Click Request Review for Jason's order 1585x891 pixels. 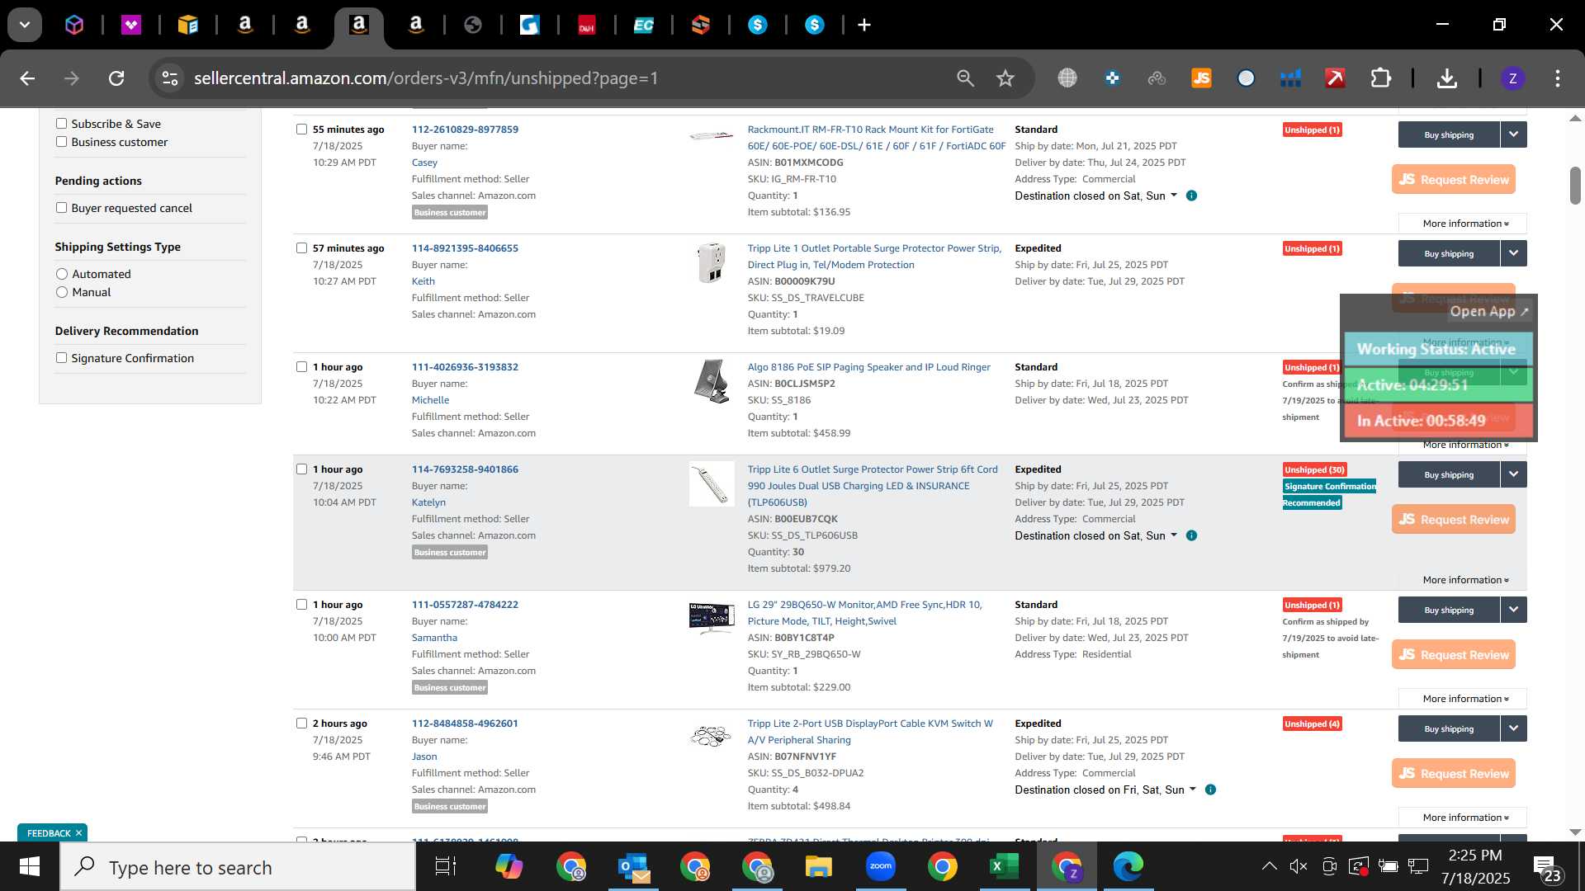[x=1454, y=773]
